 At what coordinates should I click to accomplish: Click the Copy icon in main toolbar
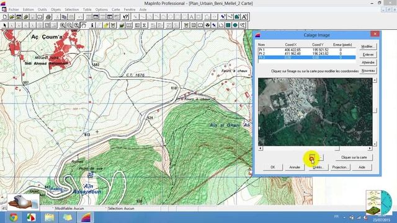pyautogui.click(x=65, y=17)
